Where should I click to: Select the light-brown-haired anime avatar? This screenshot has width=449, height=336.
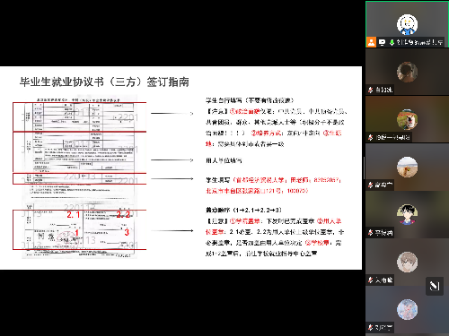407,263
